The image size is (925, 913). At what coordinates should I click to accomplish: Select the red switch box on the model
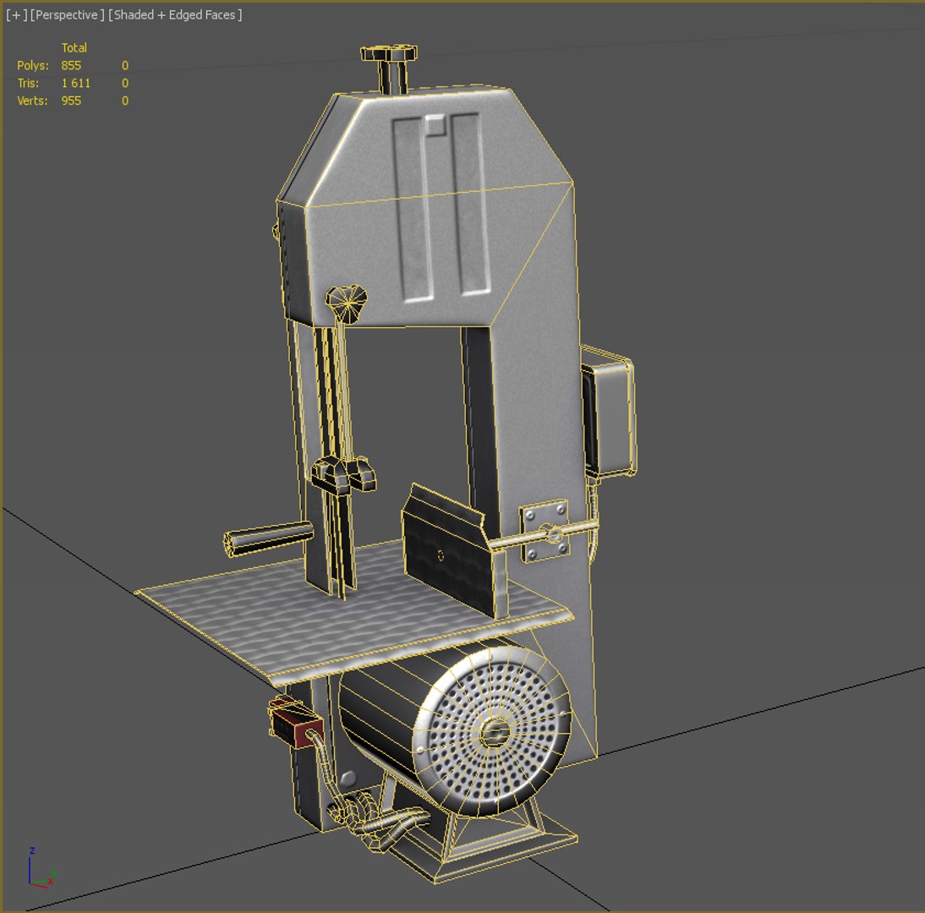(x=295, y=724)
